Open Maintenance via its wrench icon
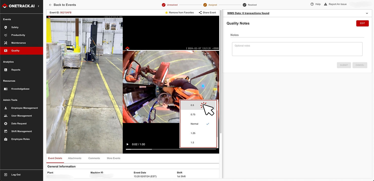This screenshot has width=374, height=181. click(6, 43)
